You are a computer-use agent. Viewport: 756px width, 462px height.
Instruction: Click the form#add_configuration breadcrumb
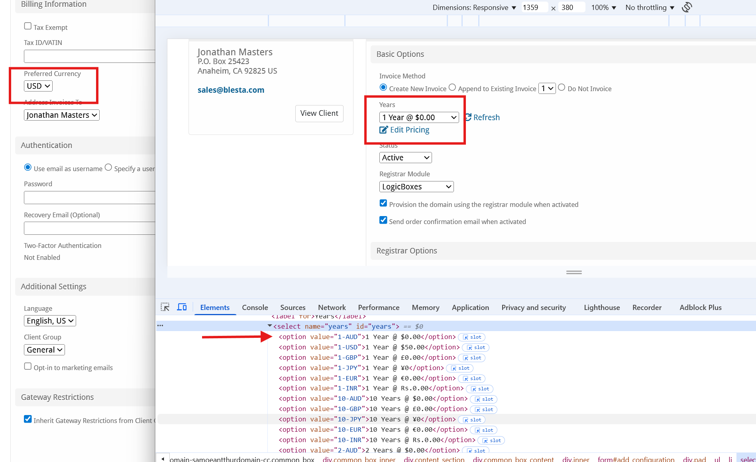636,459
